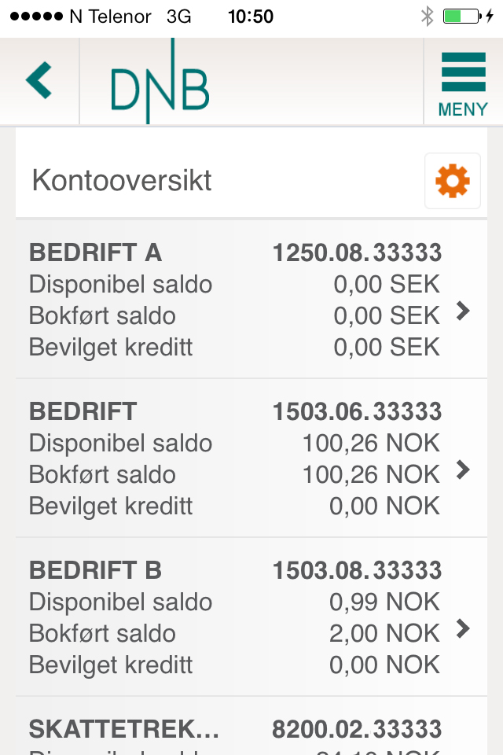Tap the DNB logo
The image size is (503, 755).
pyautogui.click(x=160, y=81)
